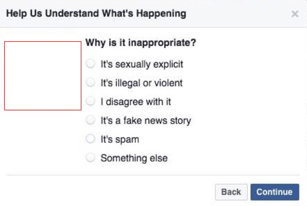Click the "Help Us Understand What's Happening" title
This screenshot has width=307, height=206.
[x=96, y=14]
